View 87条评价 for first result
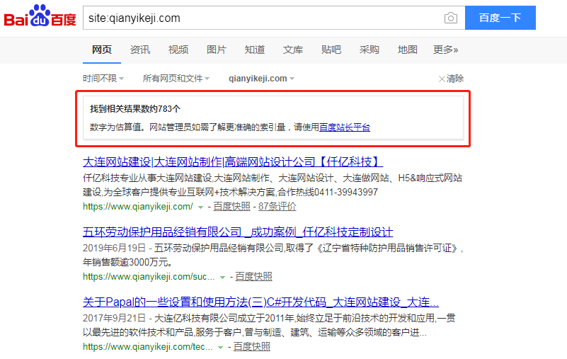 coord(277,206)
